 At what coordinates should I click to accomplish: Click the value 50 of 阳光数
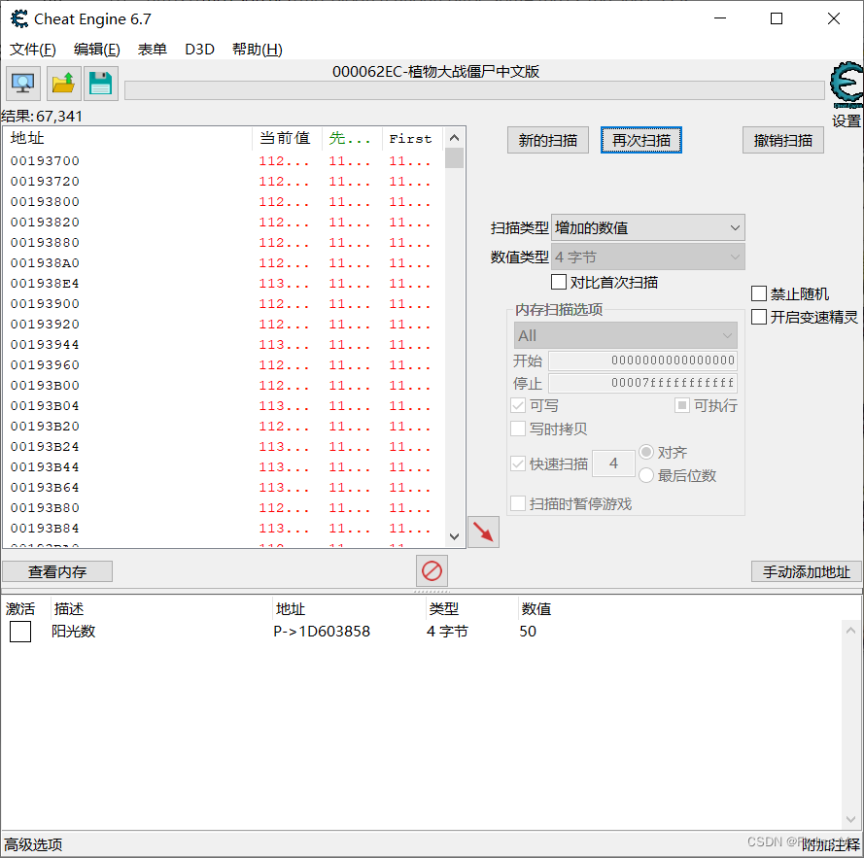coord(528,631)
